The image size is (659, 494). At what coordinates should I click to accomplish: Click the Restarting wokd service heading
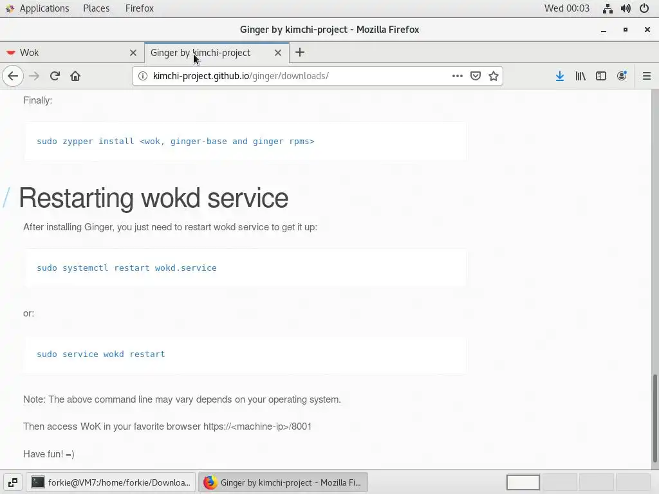(x=153, y=198)
